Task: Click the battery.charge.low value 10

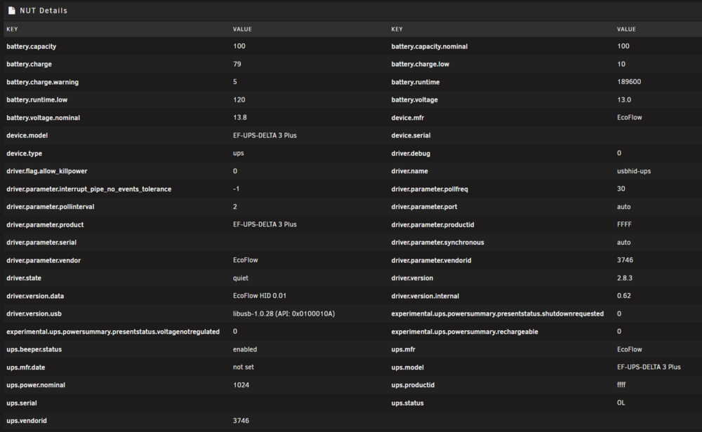Action: (x=621, y=64)
